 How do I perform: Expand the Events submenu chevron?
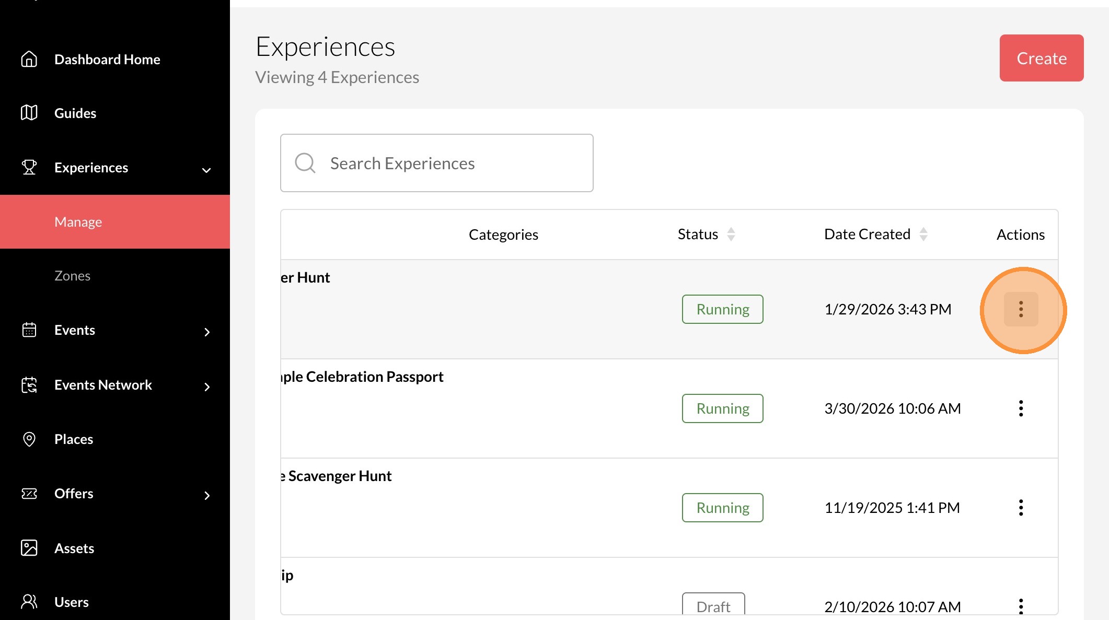click(x=207, y=332)
